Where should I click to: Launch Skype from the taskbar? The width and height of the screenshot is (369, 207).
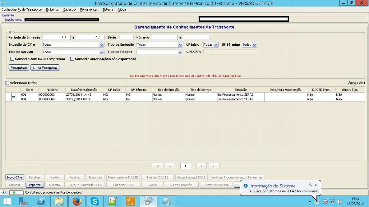pyautogui.click(x=95, y=201)
